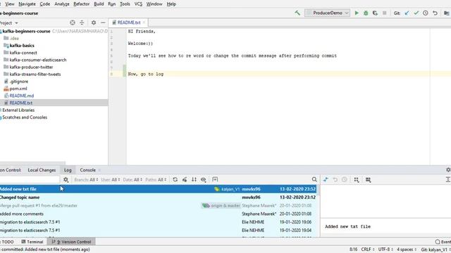451x253 pixels.
Task: Click log text filter input field
Action: tap(30, 180)
